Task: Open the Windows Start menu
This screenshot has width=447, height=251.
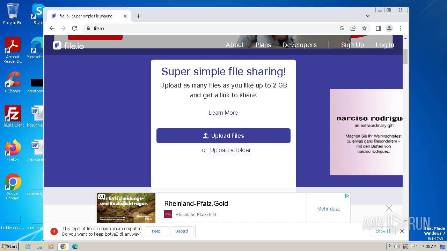Action: 9,246
